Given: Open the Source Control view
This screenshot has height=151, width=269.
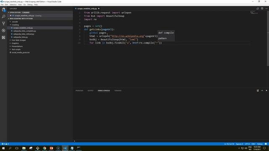Looking at the screenshot, I should pos(3,23).
